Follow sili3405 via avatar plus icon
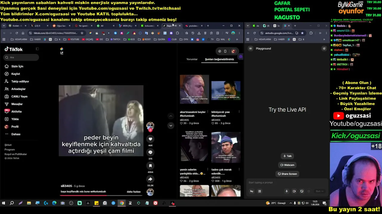The width and height of the screenshot is (382, 214). 150,130
